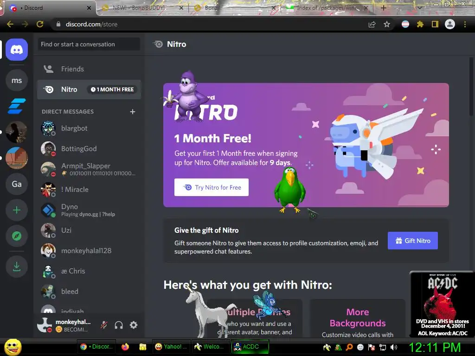This screenshot has width=475, height=356.
Task: Open Friends in sidebar
Action: (89, 69)
